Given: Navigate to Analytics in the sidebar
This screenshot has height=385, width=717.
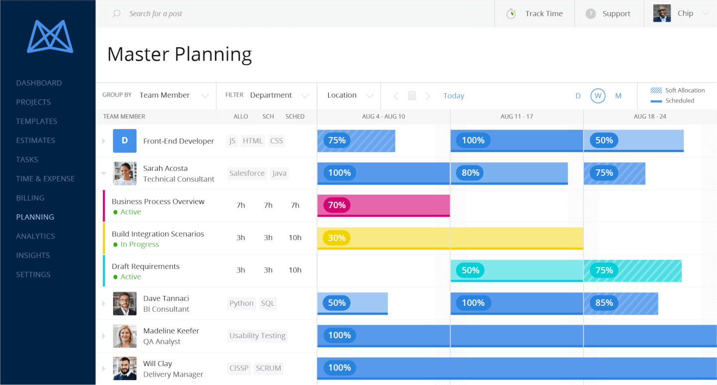Looking at the screenshot, I should tap(36, 236).
